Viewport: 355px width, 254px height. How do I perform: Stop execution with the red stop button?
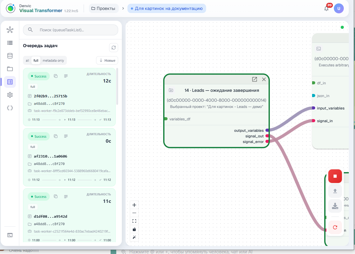coord(335,176)
